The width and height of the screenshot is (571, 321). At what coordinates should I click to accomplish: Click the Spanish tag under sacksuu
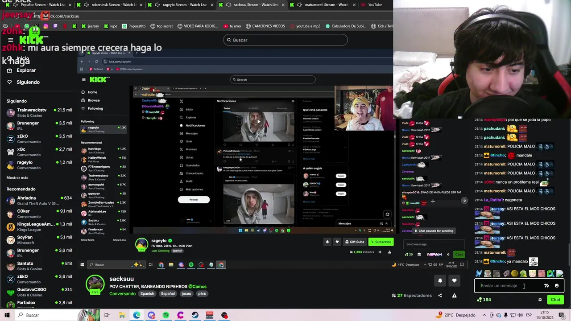(x=147, y=294)
